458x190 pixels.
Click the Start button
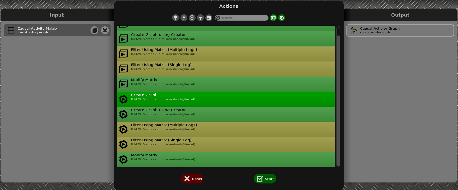tap(265, 179)
